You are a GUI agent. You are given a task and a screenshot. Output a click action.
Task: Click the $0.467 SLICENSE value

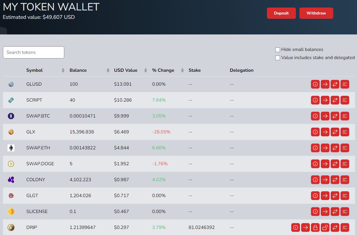(x=122, y=212)
